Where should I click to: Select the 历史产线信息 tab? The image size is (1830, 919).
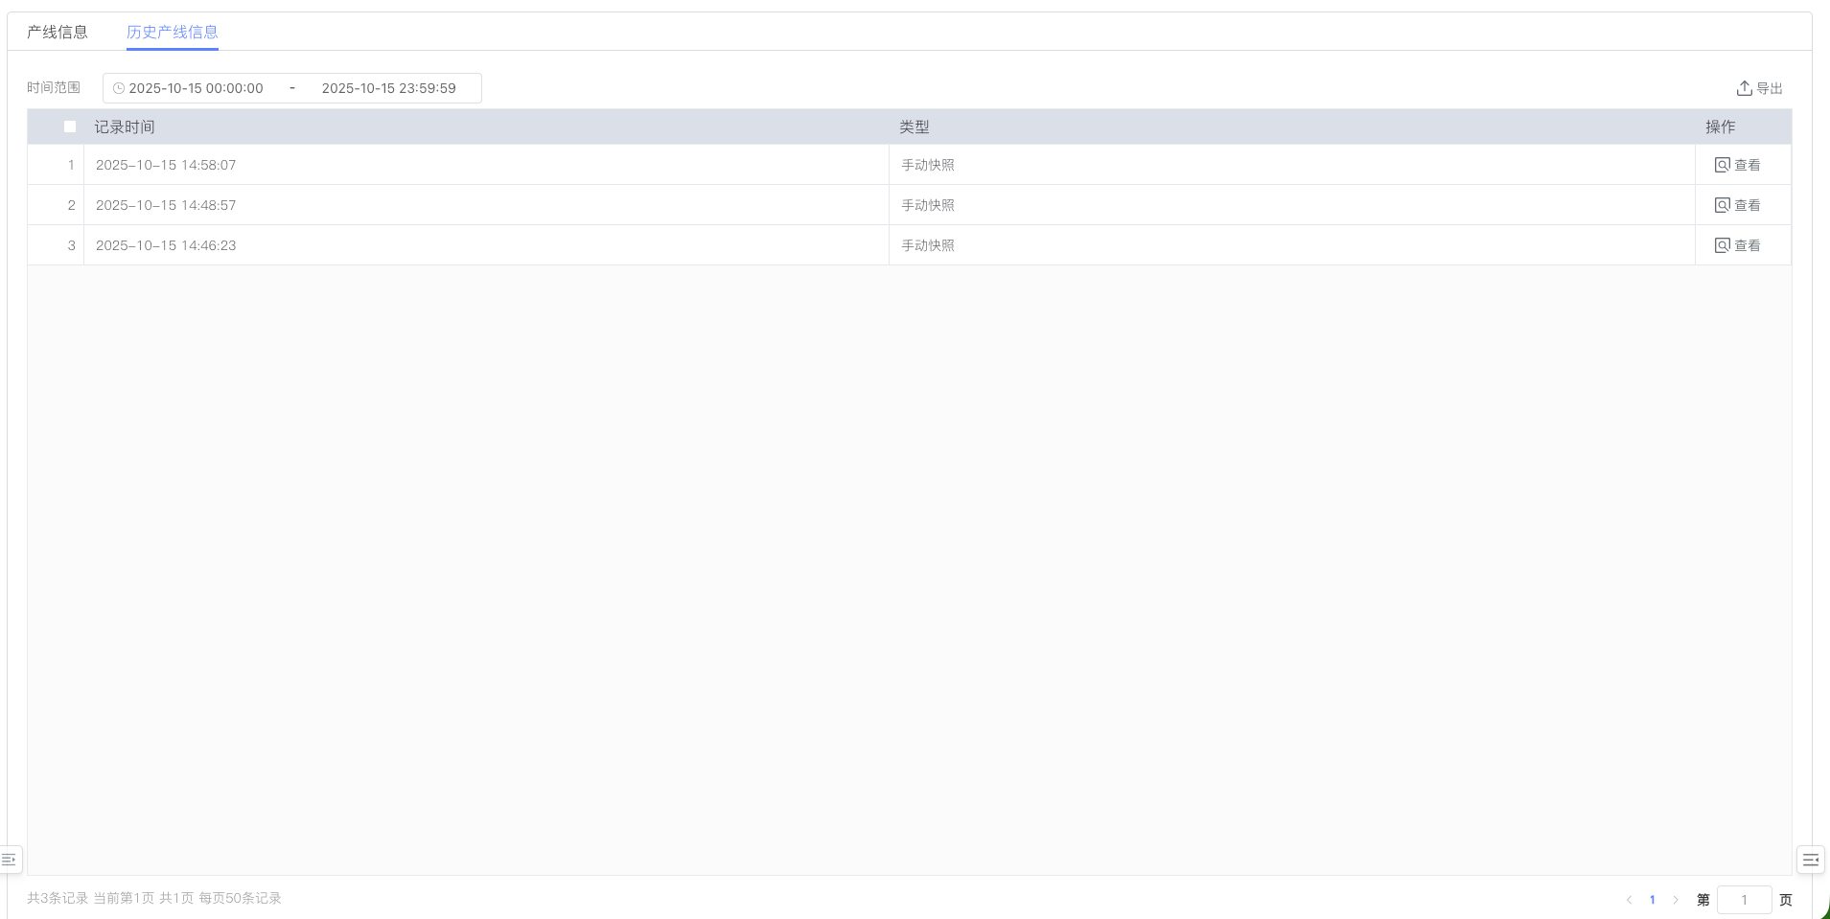point(173,32)
